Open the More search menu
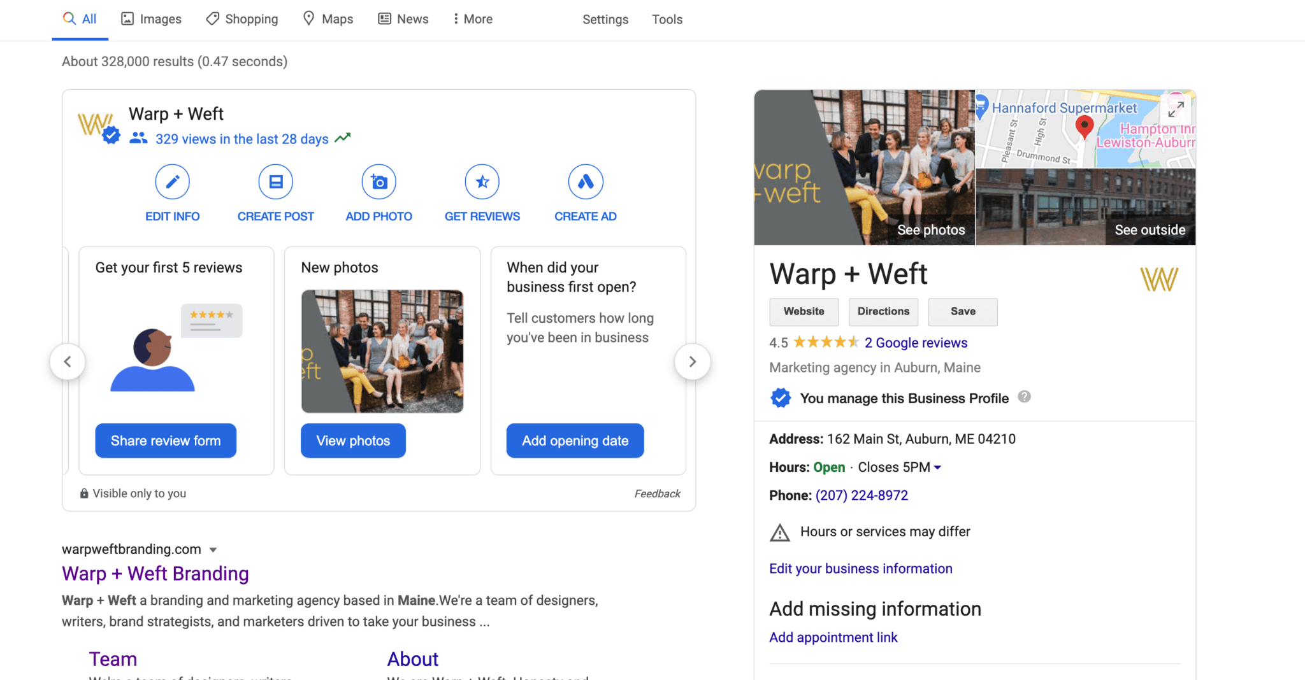This screenshot has height=680, width=1305. (473, 19)
